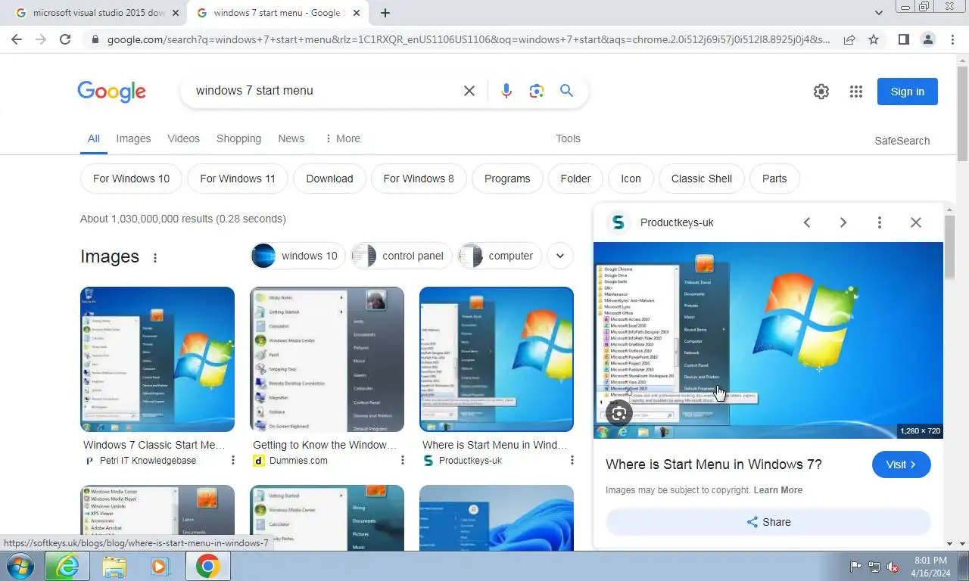Click the Share button in preview panel

pos(768,522)
